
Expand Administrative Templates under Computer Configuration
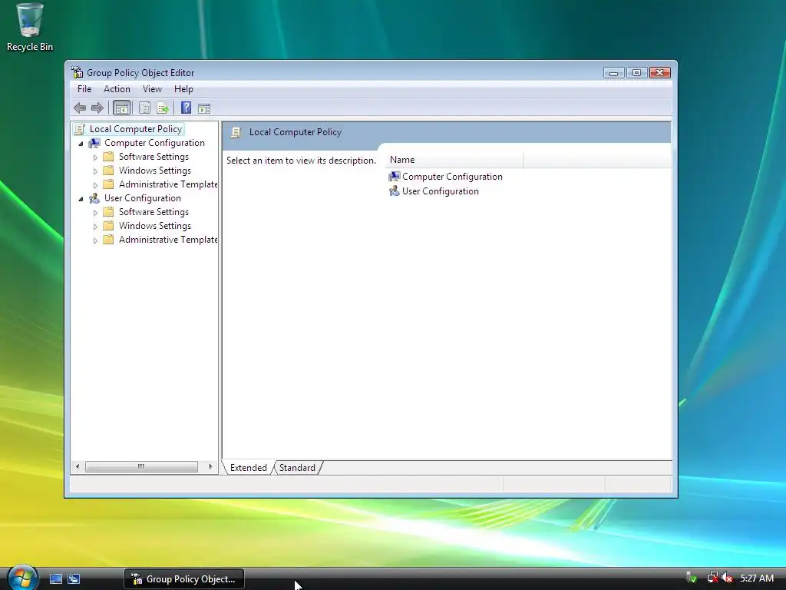pos(95,185)
